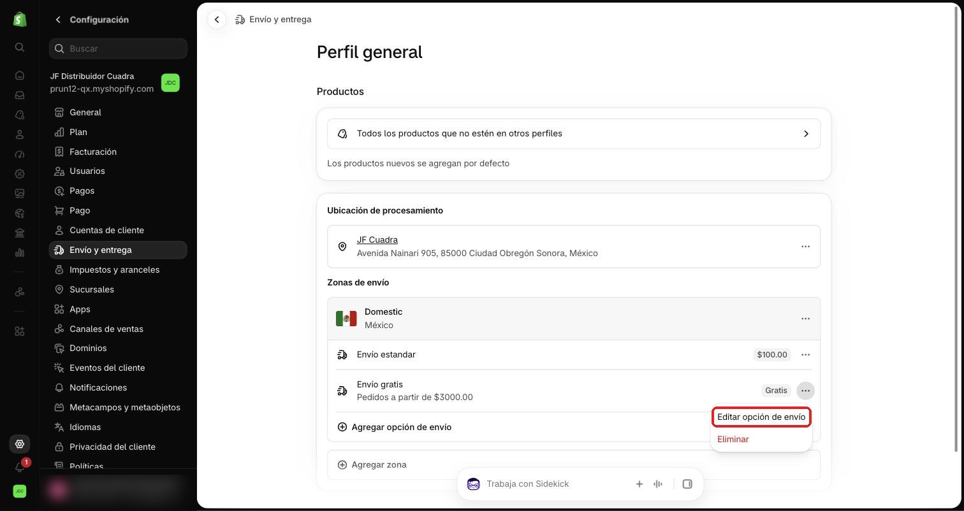Open options menu for JF Cuadra location

tap(805, 247)
